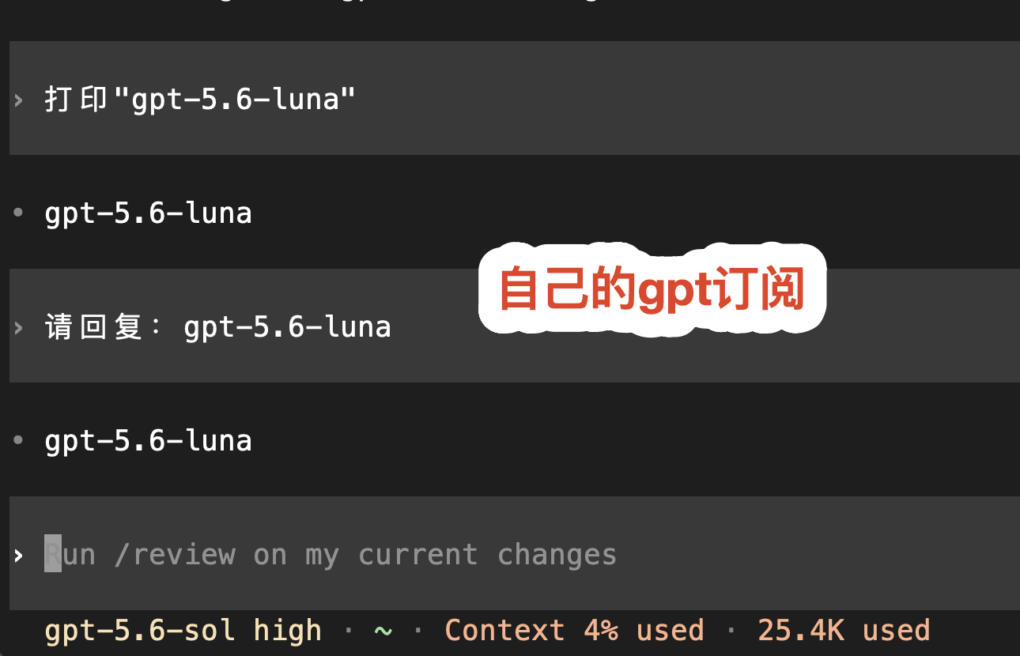1020x656 pixels.
Task: Click the chevron before the 打印 prompt
Action: pyautogui.click(x=18, y=100)
